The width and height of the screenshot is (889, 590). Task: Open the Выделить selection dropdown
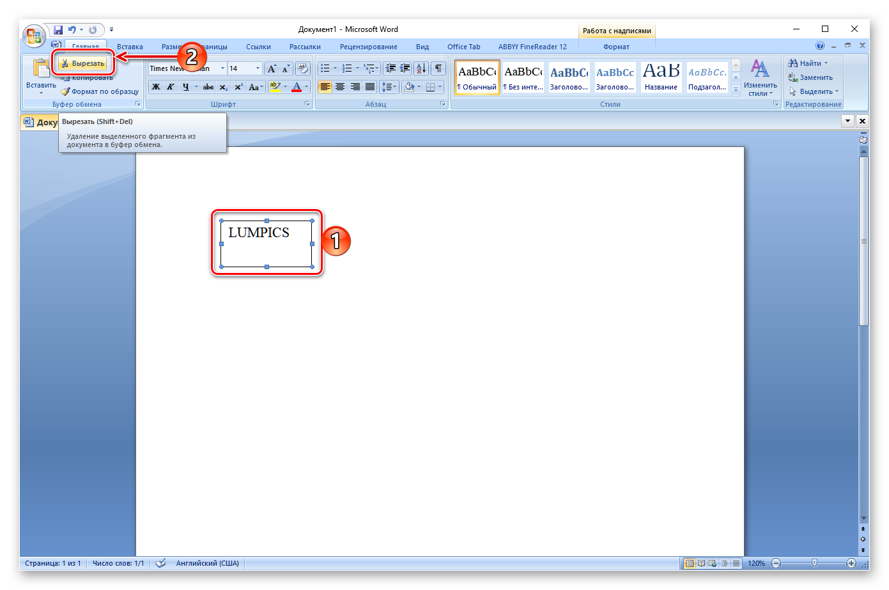(x=814, y=91)
